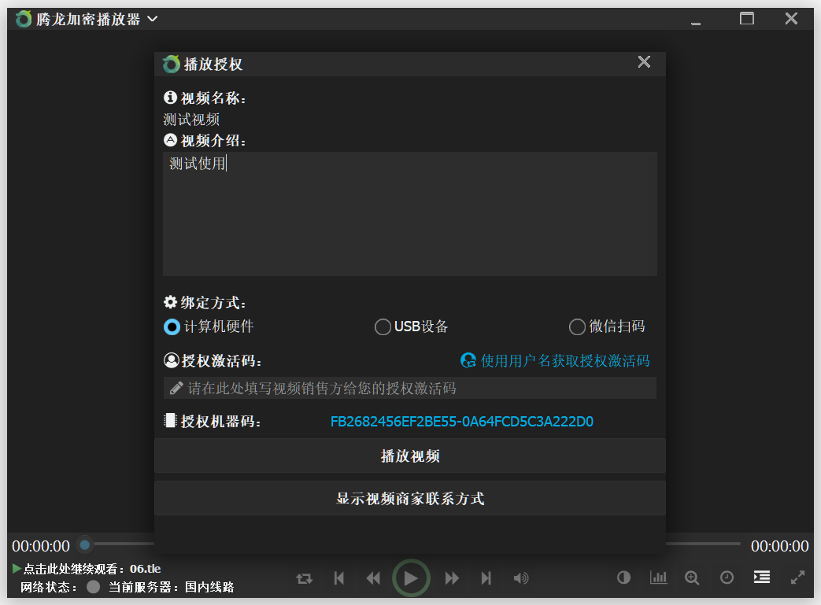
Task: Click the 腾龙加密播放器 logo icon
Action: (x=24, y=20)
